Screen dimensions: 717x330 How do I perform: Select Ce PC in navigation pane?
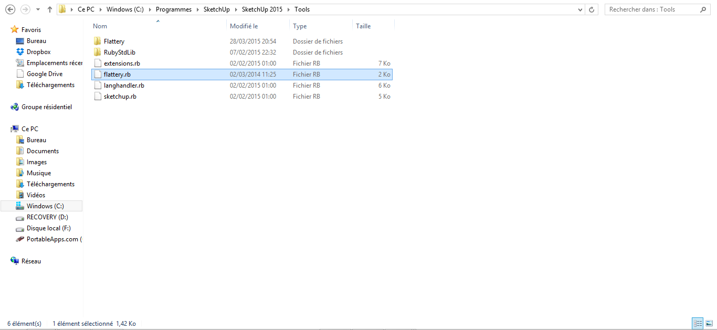pyautogui.click(x=29, y=129)
